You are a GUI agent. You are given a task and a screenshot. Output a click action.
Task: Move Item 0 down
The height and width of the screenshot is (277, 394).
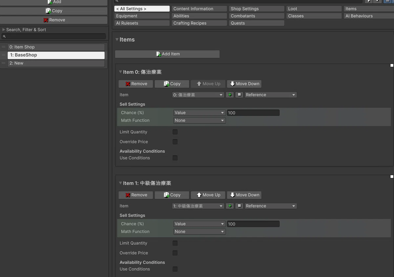point(244,84)
